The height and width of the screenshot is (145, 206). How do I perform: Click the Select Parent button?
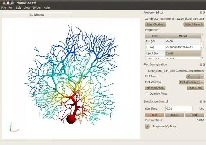pyautogui.click(x=194, y=24)
